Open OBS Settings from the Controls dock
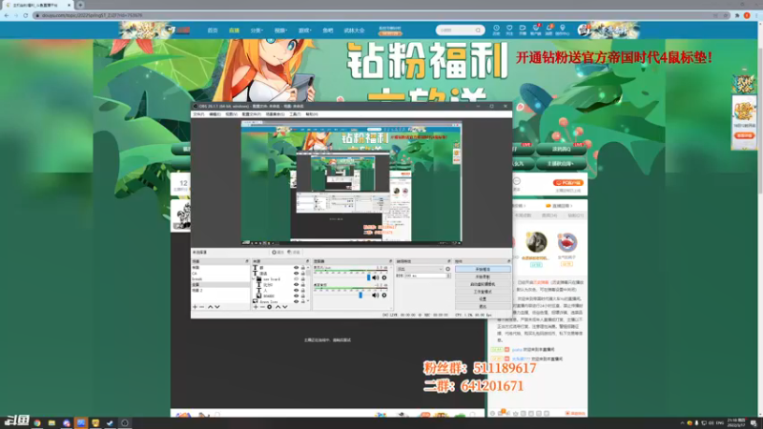 [483, 299]
